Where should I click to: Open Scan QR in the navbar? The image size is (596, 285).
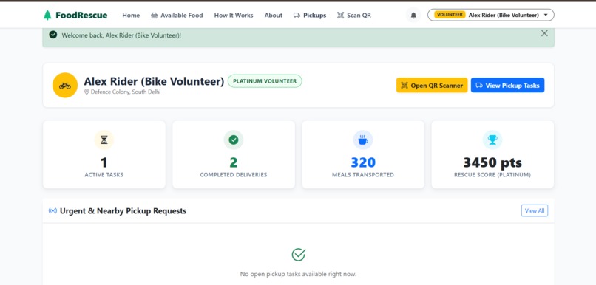(x=354, y=16)
